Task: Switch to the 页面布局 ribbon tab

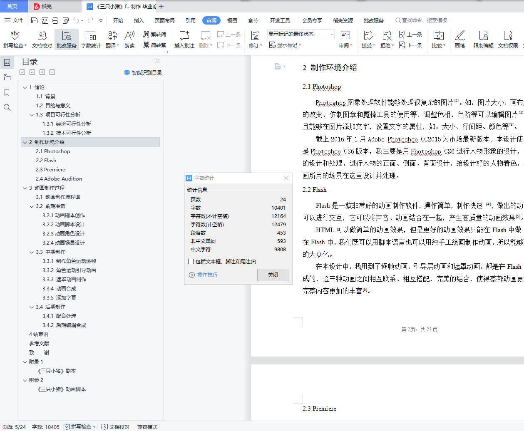Action: tap(165, 20)
